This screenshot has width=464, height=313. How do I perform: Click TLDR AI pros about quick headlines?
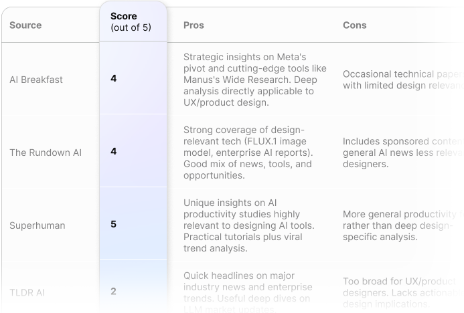click(248, 293)
